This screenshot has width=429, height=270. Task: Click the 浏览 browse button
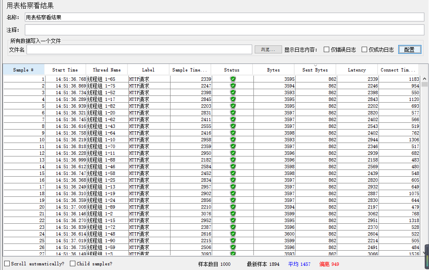click(x=268, y=50)
